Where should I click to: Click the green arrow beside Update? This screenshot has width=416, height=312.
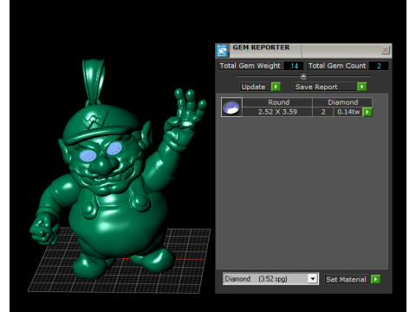pyautogui.click(x=276, y=87)
